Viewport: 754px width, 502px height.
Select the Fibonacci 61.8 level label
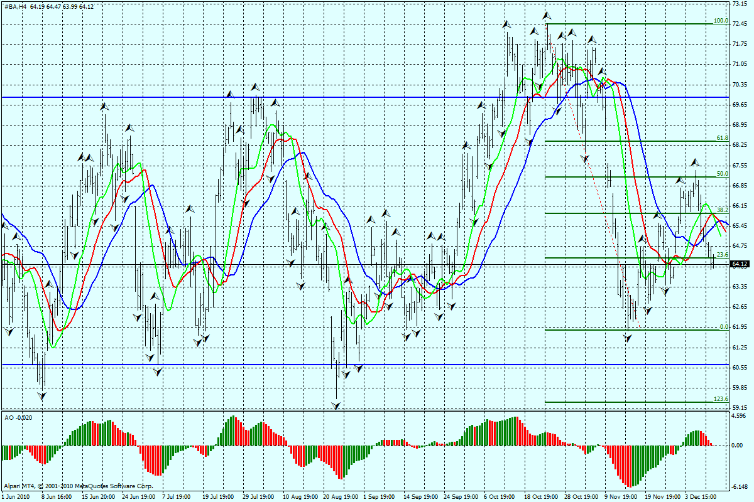pyautogui.click(x=723, y=138)
